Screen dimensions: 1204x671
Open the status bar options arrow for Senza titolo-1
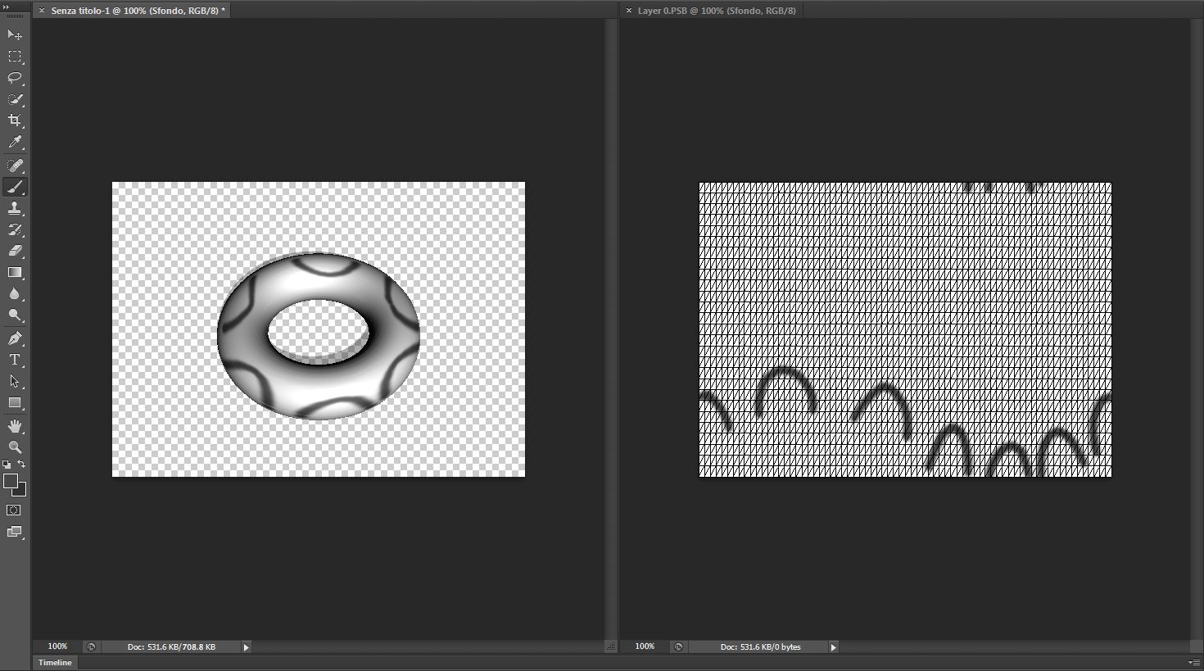point(246,646)
